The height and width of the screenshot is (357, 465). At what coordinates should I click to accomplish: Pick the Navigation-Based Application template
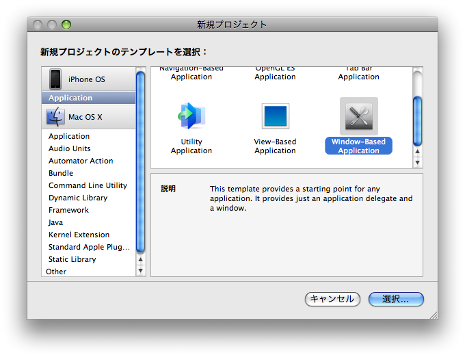click(191, 73)
